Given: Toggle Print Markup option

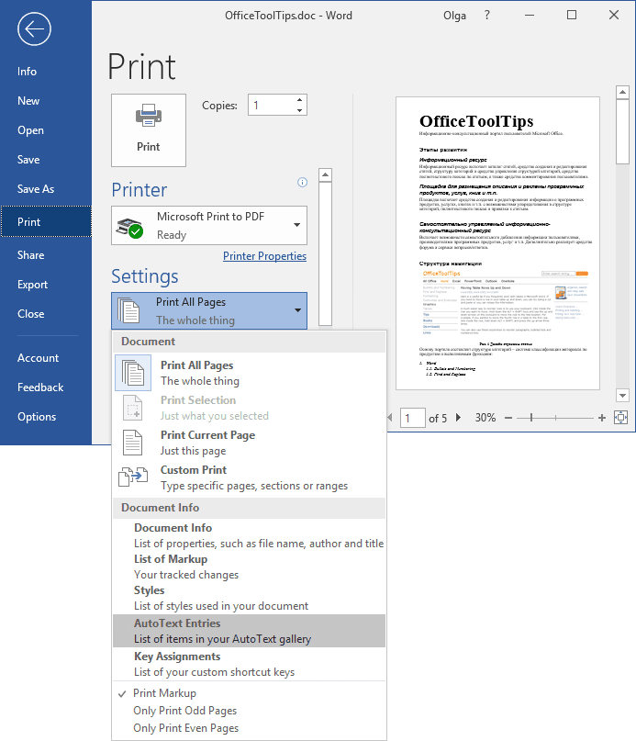Looking at the screenshot, I should click(249, 693).
